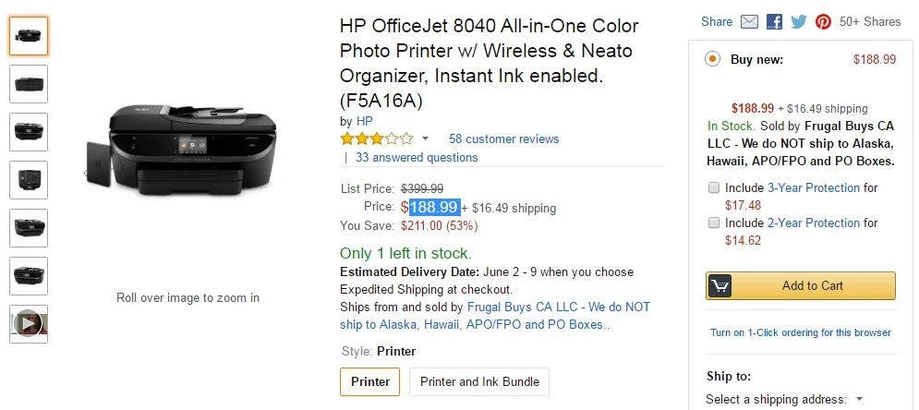919x410 pixels.
Task: Open the Select a shipping address dropdown
Action: click(x=785, y=400)
